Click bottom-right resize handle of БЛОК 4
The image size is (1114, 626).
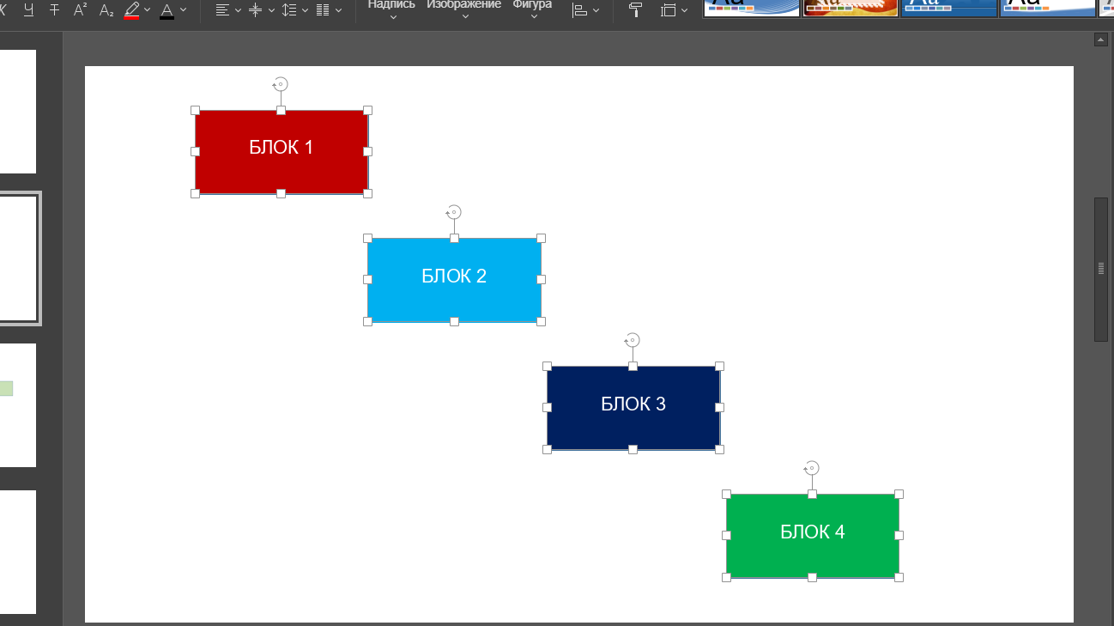899,578
